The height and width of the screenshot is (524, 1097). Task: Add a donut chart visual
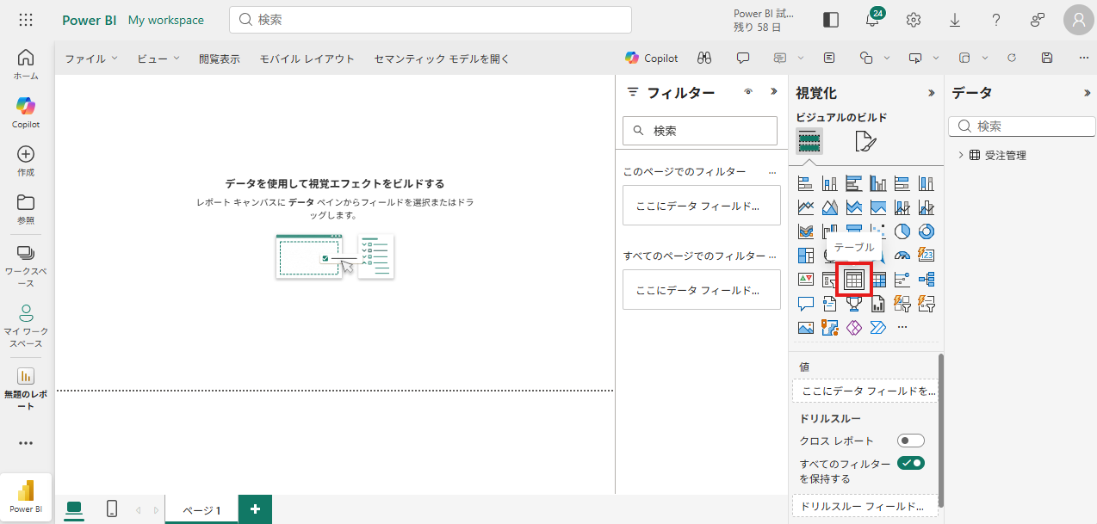pos(927,231)
